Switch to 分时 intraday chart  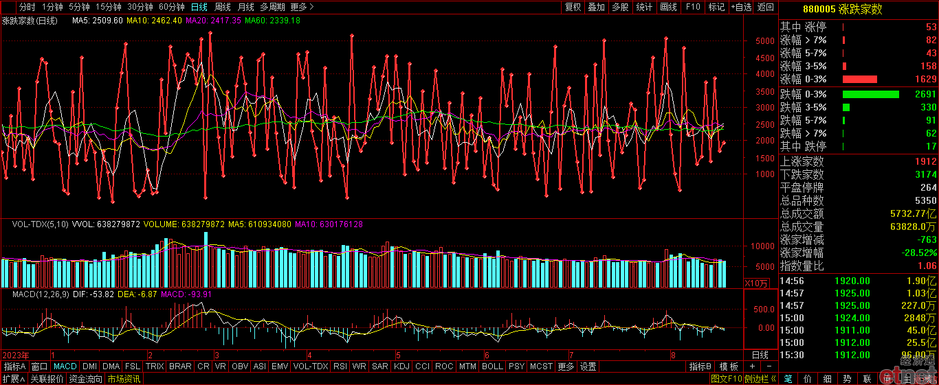pos(27,7)
